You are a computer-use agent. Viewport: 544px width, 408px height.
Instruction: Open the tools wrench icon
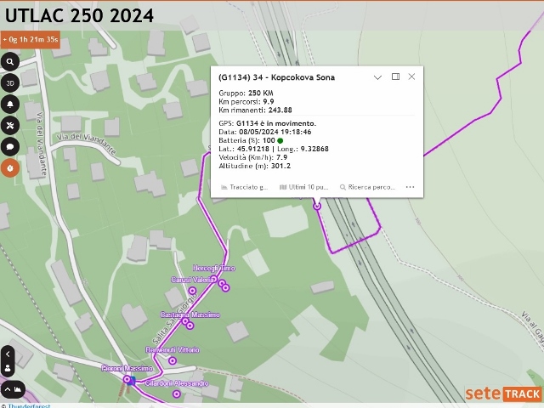(x=10, y=126)
